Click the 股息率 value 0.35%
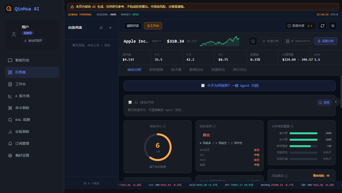This screenshot has height=193, width=342. tap(255, 59)
